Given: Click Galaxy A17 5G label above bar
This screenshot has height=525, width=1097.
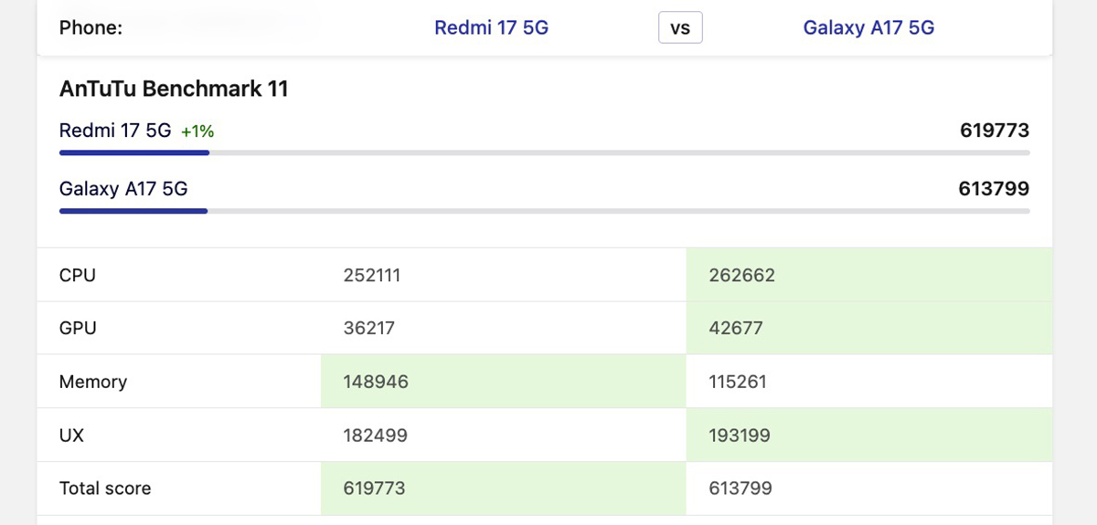Looking at the screenshot, I should click(x=123, y=189).
